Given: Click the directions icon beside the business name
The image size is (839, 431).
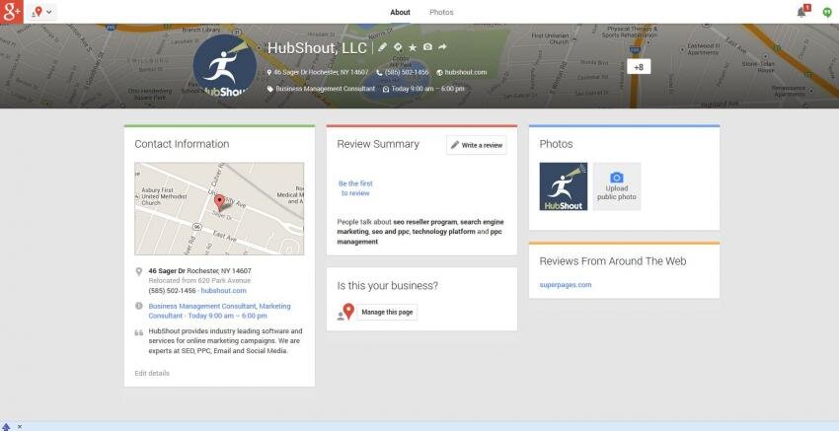Looking at the screenshot, I should coord(398,47).
